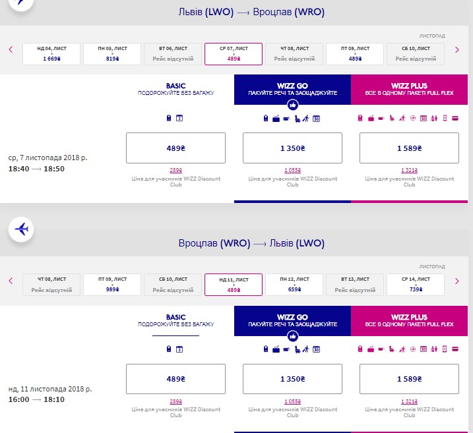The height and width of the screenshot is (433, 473).
Task: Click the first pink icon under outbound WIZZ PLUS
Action: click(360, 119)
